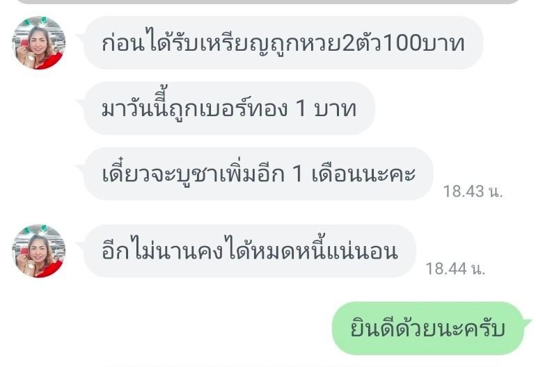Viewport: 536px width, 367px height.
Task: Tap the message มาวันนี้ถูกเบอร์ทอง 1 บาท
Action: 229,108
